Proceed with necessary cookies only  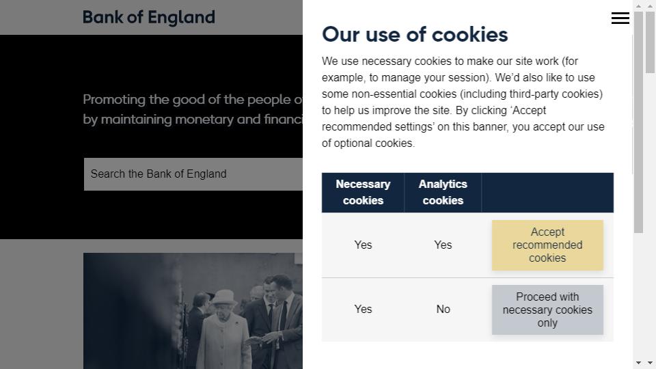point(547,310)
